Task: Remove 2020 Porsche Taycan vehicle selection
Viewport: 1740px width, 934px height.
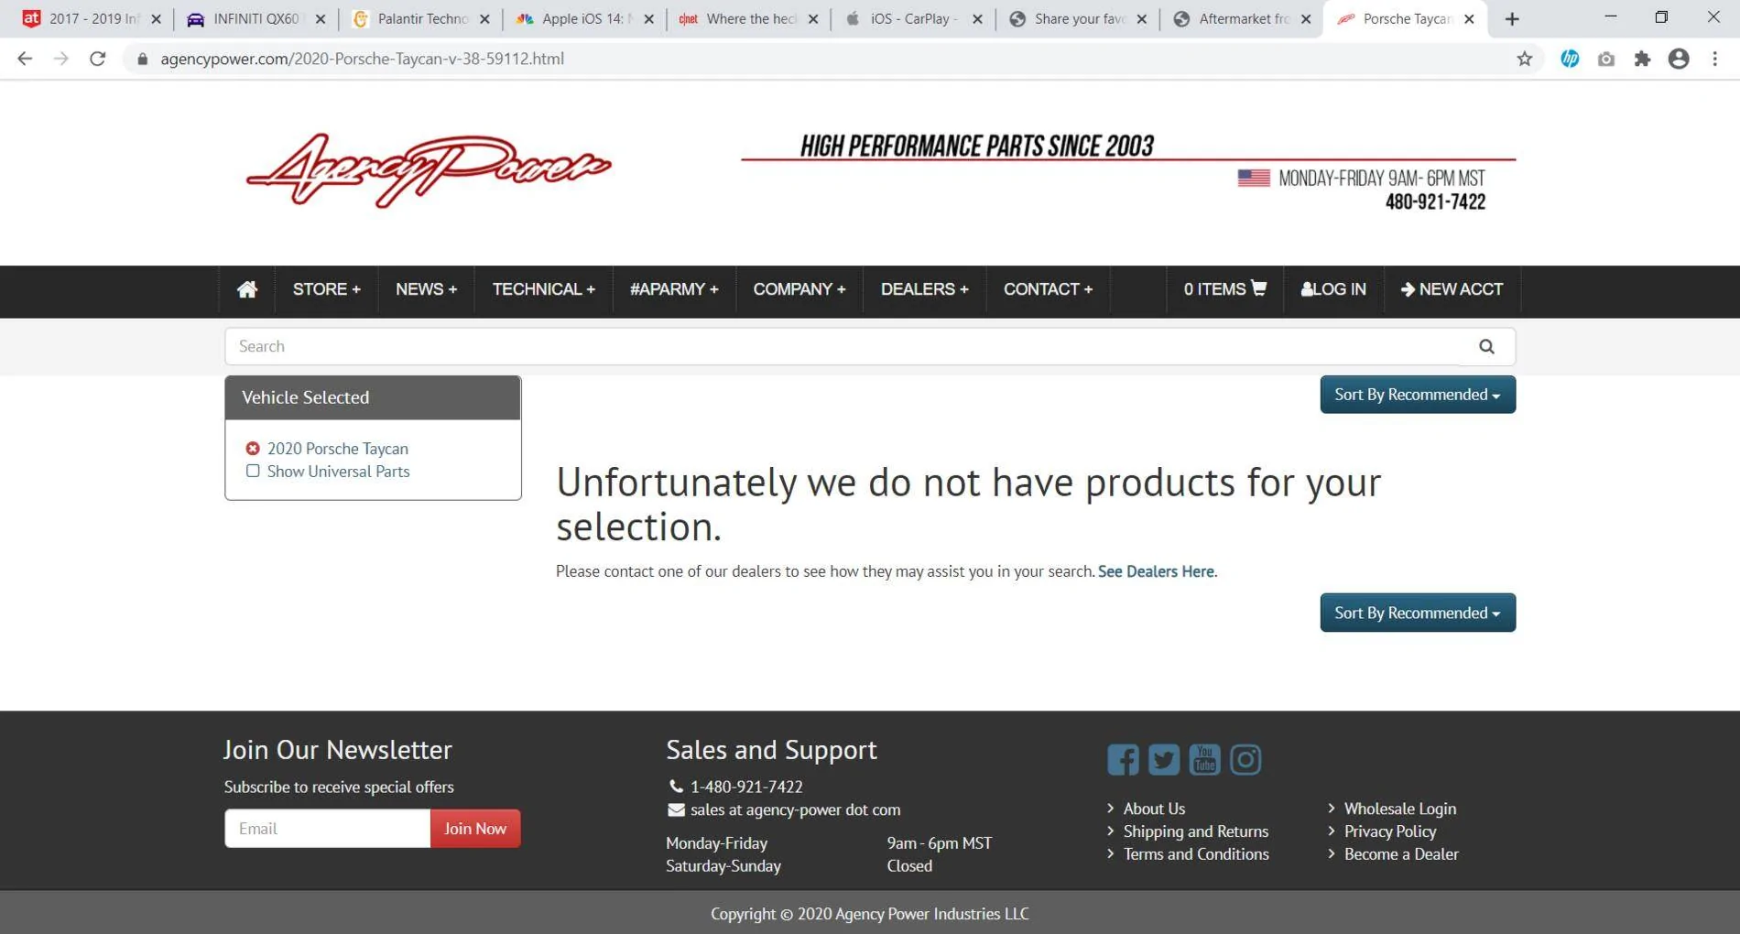Action: pyautogui.click(x=253, y=449)
